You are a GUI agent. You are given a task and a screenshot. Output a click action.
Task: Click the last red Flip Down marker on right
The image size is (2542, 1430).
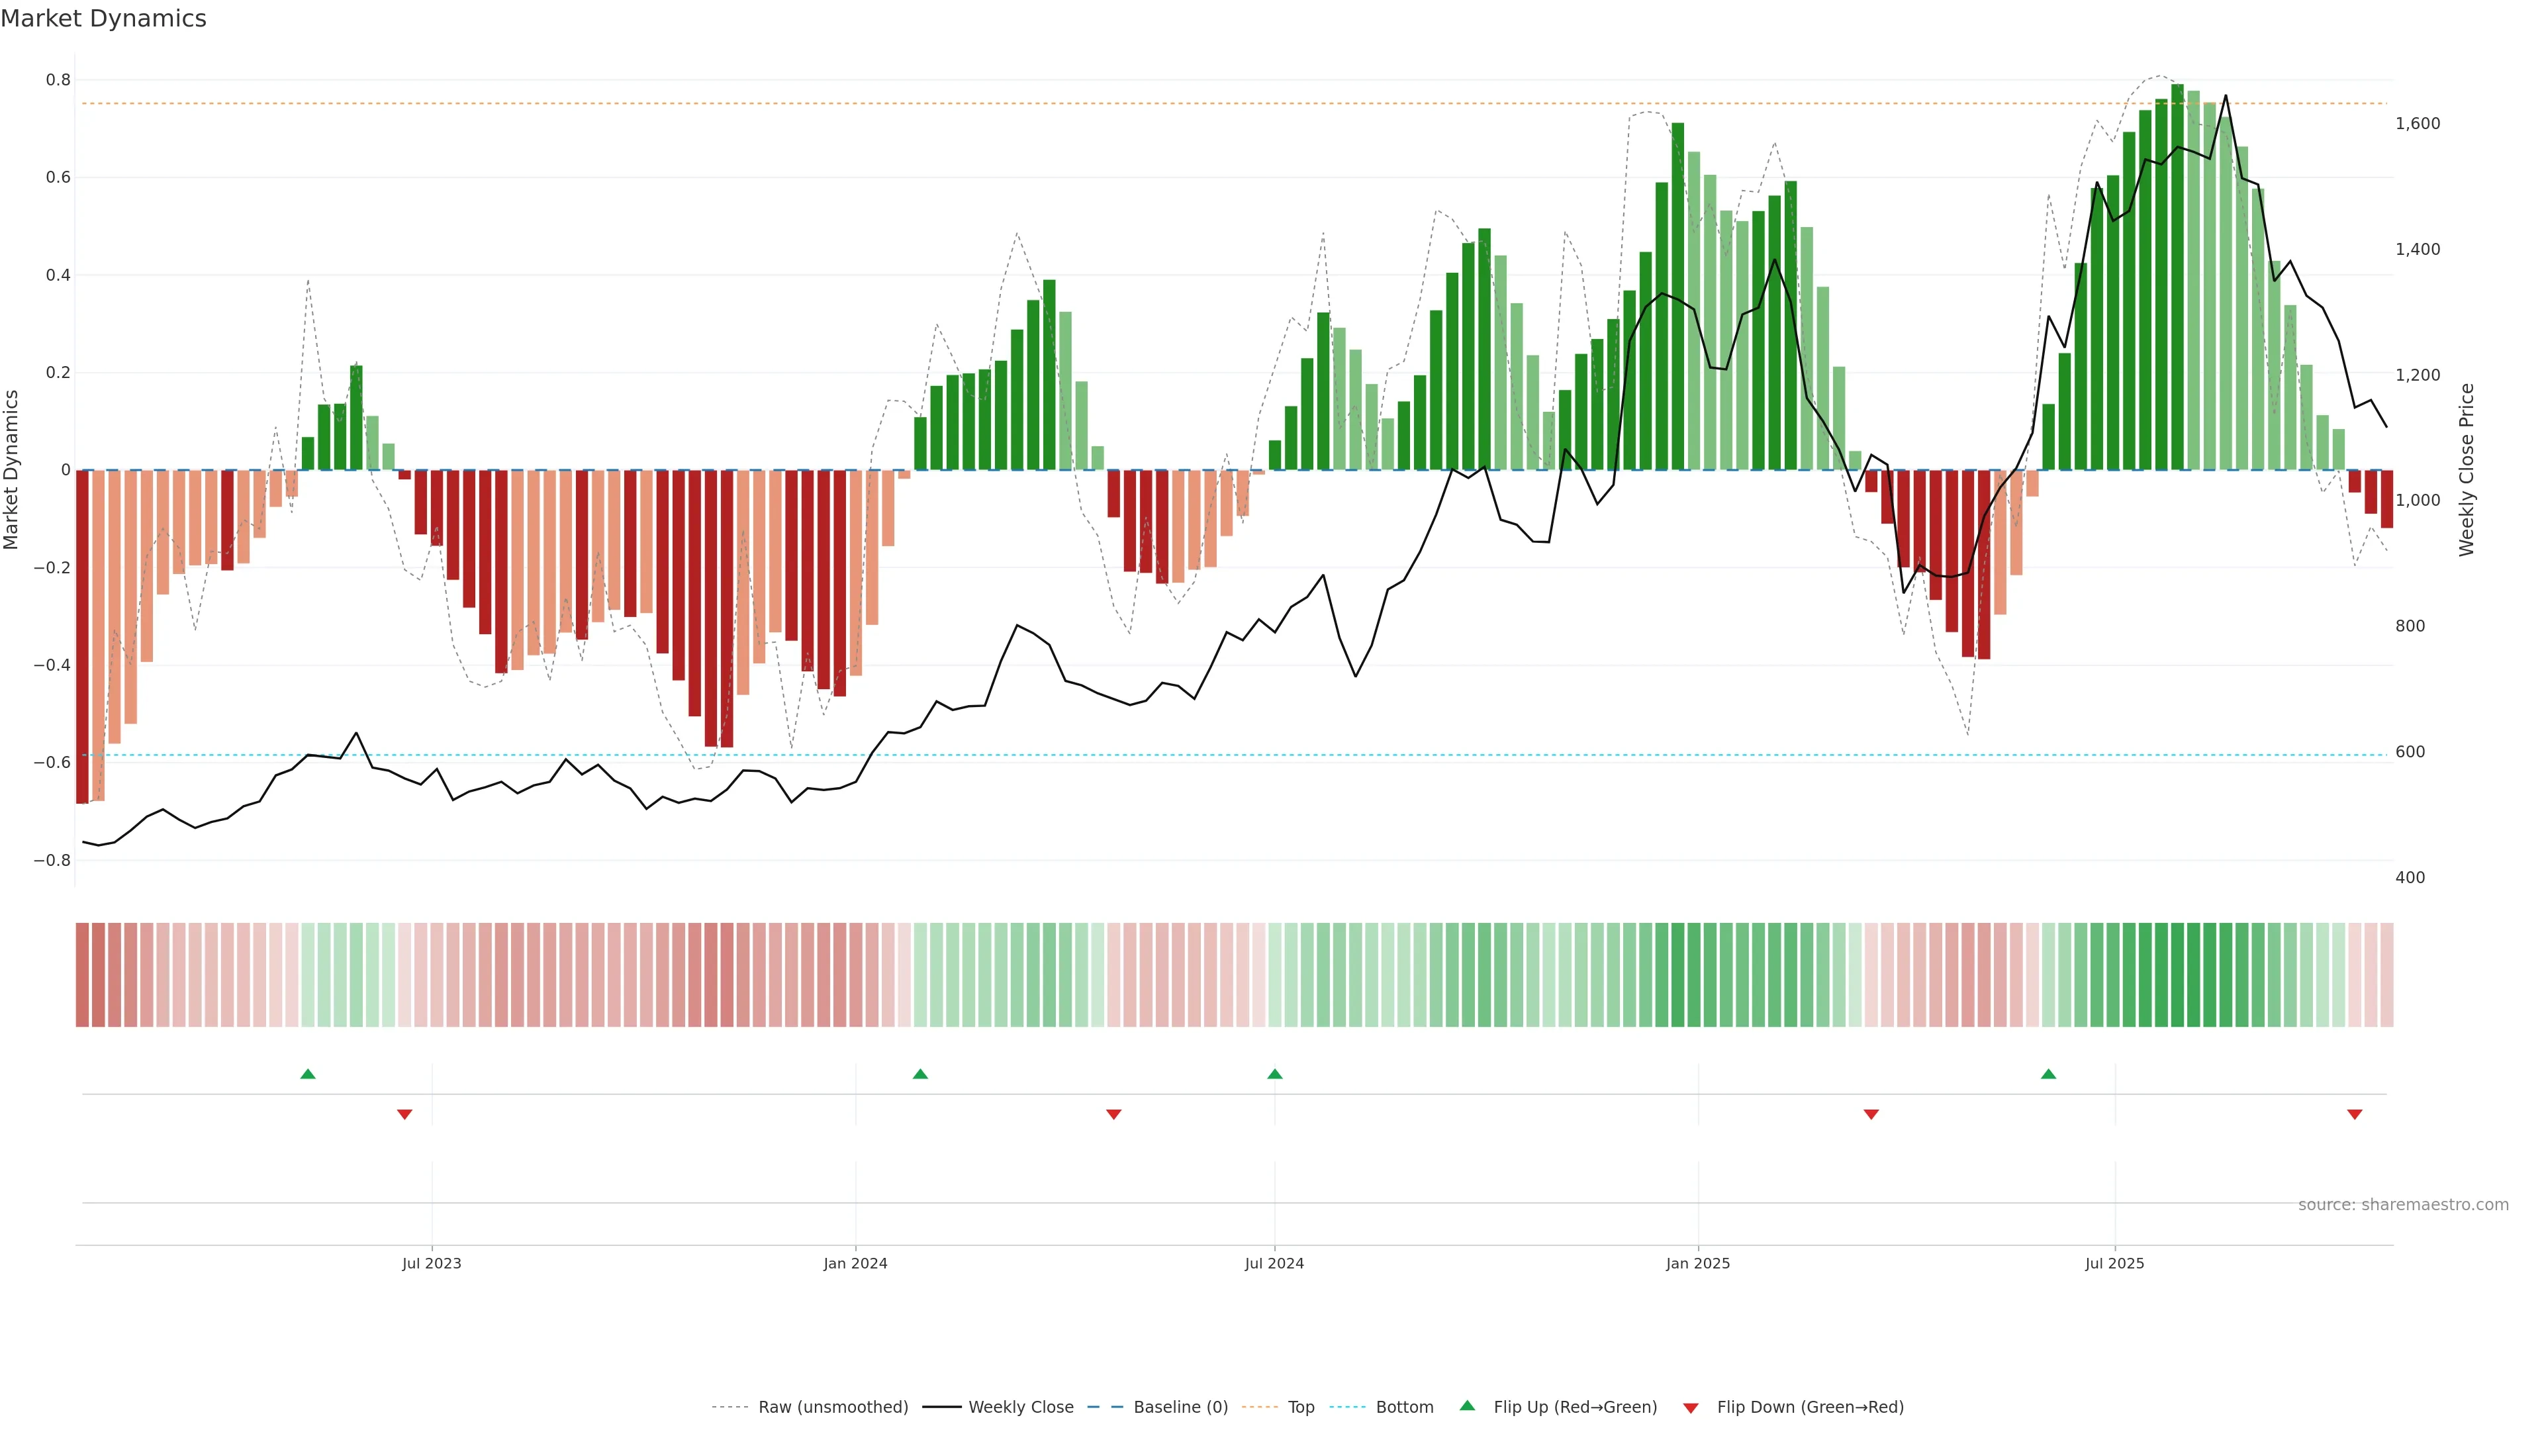tap(2355, 1114)
